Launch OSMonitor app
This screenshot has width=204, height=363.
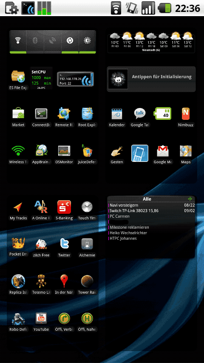tap(64, 154)
